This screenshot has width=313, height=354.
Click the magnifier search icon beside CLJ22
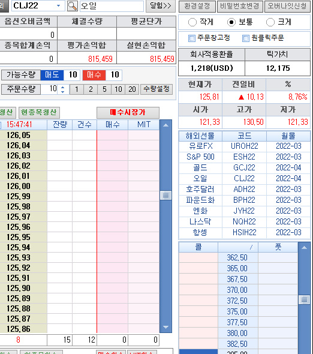(72, 6)
